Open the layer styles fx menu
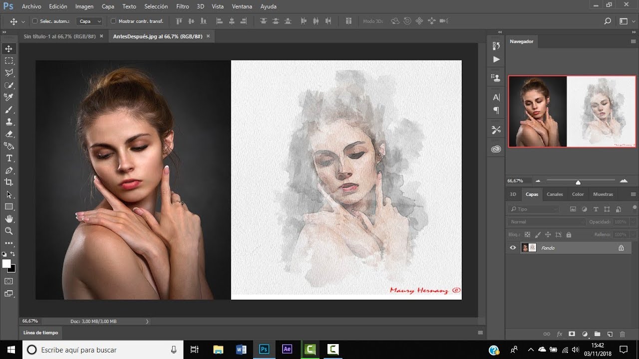 (560, 334)
